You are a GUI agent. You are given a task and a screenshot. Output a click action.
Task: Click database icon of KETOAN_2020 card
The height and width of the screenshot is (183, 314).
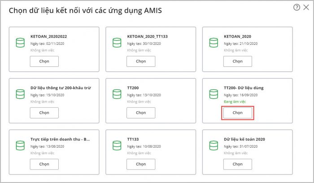[x=214, y=43]
